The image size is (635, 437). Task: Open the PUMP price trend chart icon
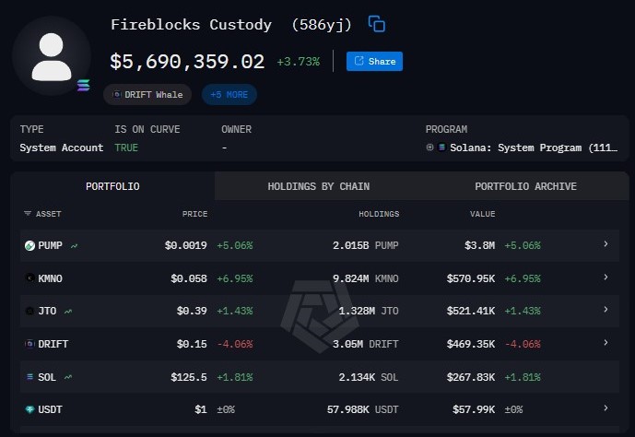point(74,246)
